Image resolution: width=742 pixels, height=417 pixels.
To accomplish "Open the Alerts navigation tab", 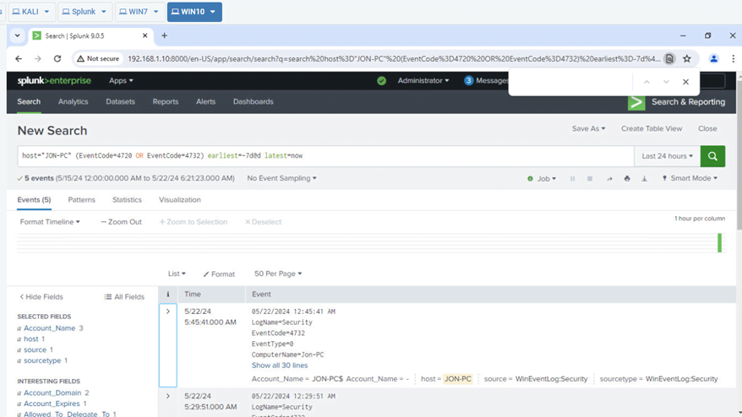I will [205, 101].
